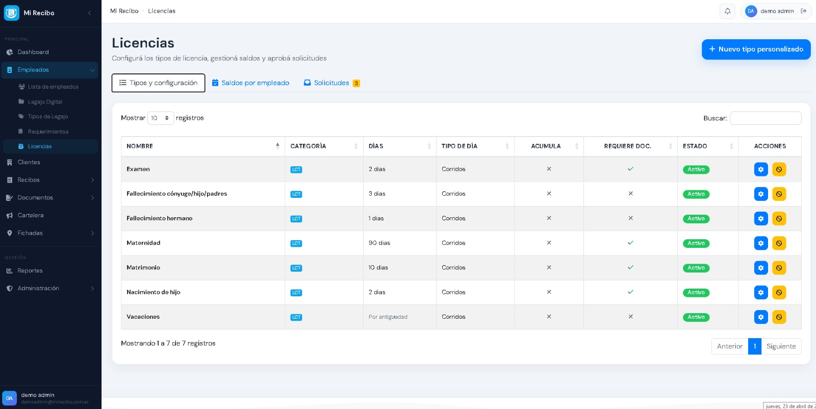Click yellow disable icon for Matrimonio
The image size is (816, 409).
point(779,268)
